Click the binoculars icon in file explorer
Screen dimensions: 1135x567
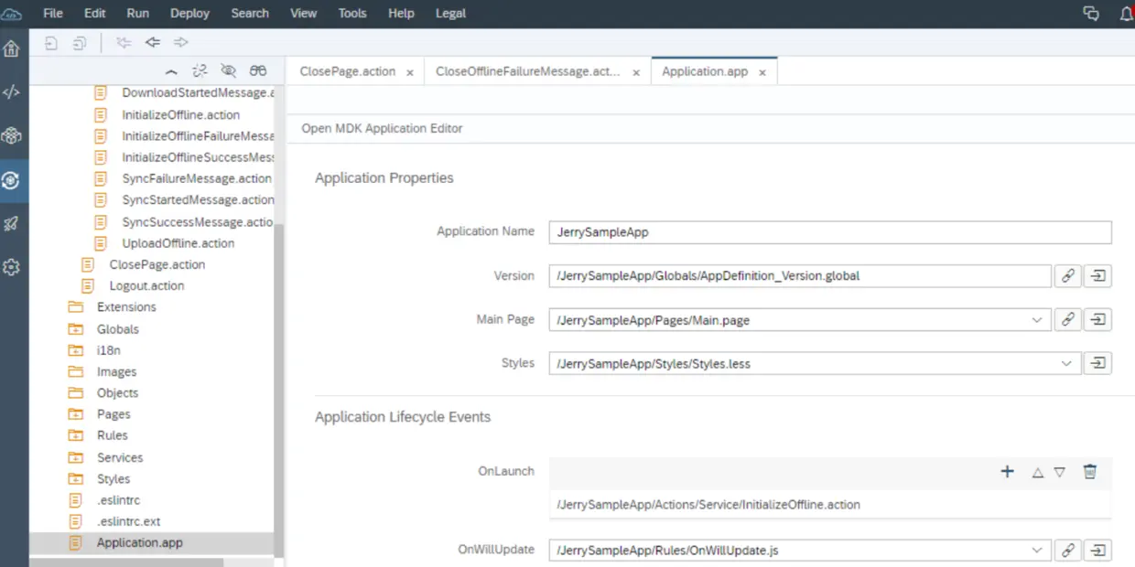coord(258,71)
